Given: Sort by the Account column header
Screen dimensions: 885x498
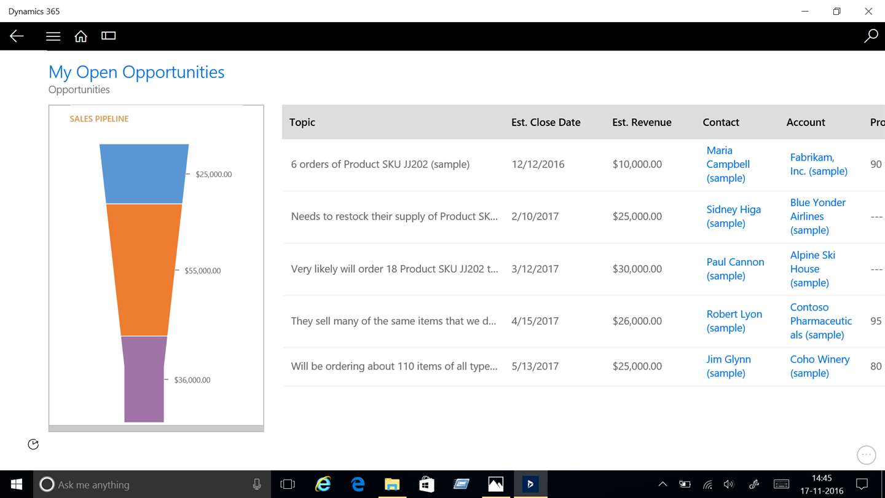Looking at the screenshot, I should pyautogui.click(x=806, y=122).
